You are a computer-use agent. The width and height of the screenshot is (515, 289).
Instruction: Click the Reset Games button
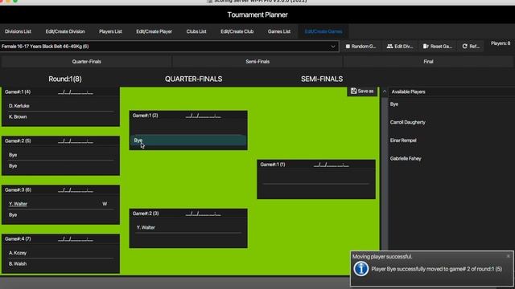[438, 47]
